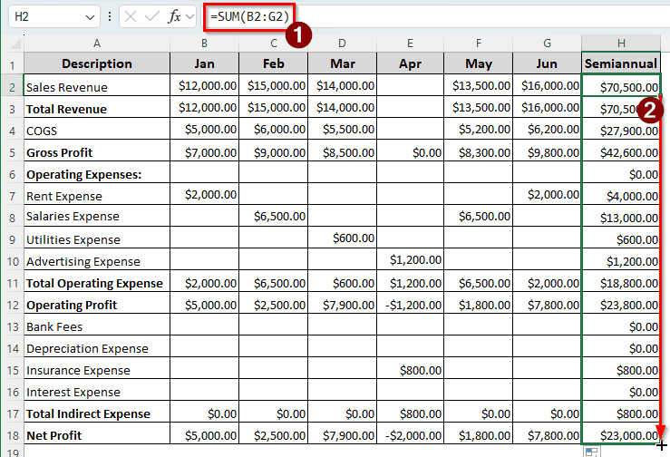Image resolution: width=670 pixels, height=457 pixels.
Task: Click the Feb header cell
Action: click(274, 63)
